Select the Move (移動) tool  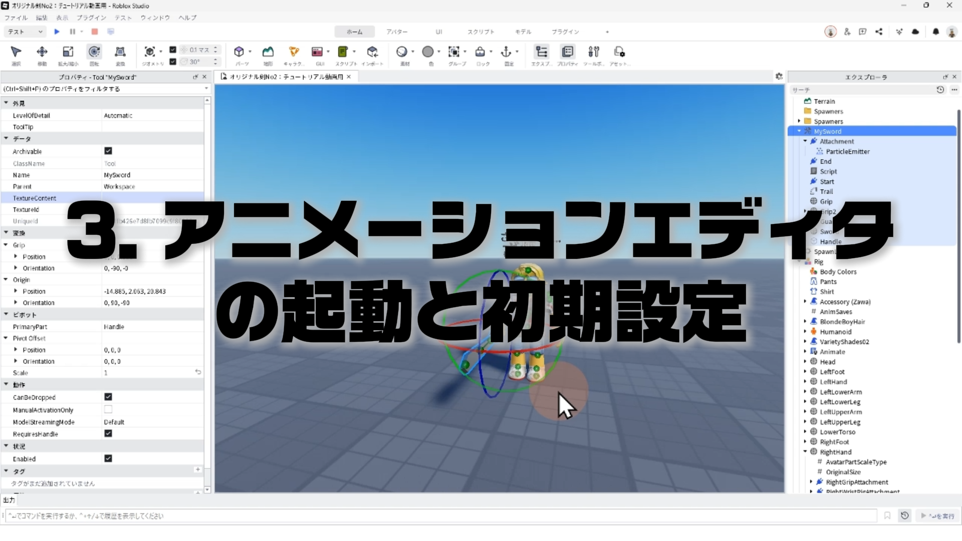click(42, 52)
